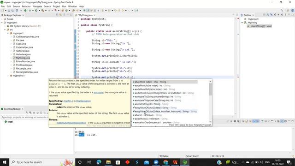295x166 pixels.
Task: Open the New file dropdown arrow
Action: pos(6,11)
